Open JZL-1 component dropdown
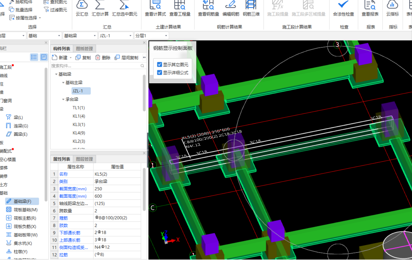412x260 pixels. [x=116, y=36]
